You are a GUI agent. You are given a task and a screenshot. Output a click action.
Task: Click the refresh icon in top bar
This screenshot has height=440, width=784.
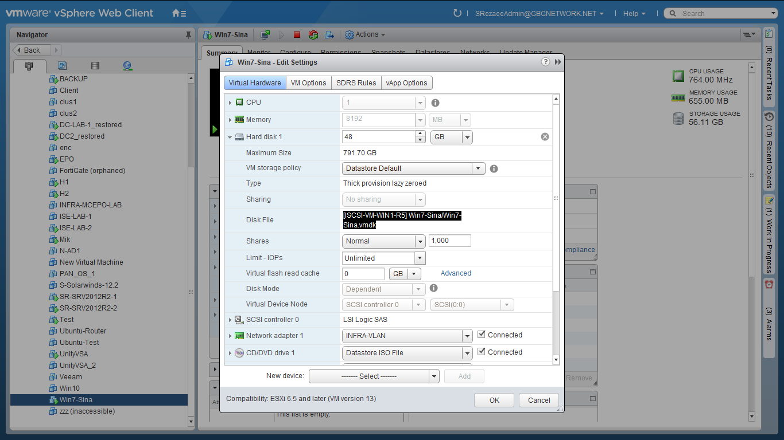coord(457,13)
